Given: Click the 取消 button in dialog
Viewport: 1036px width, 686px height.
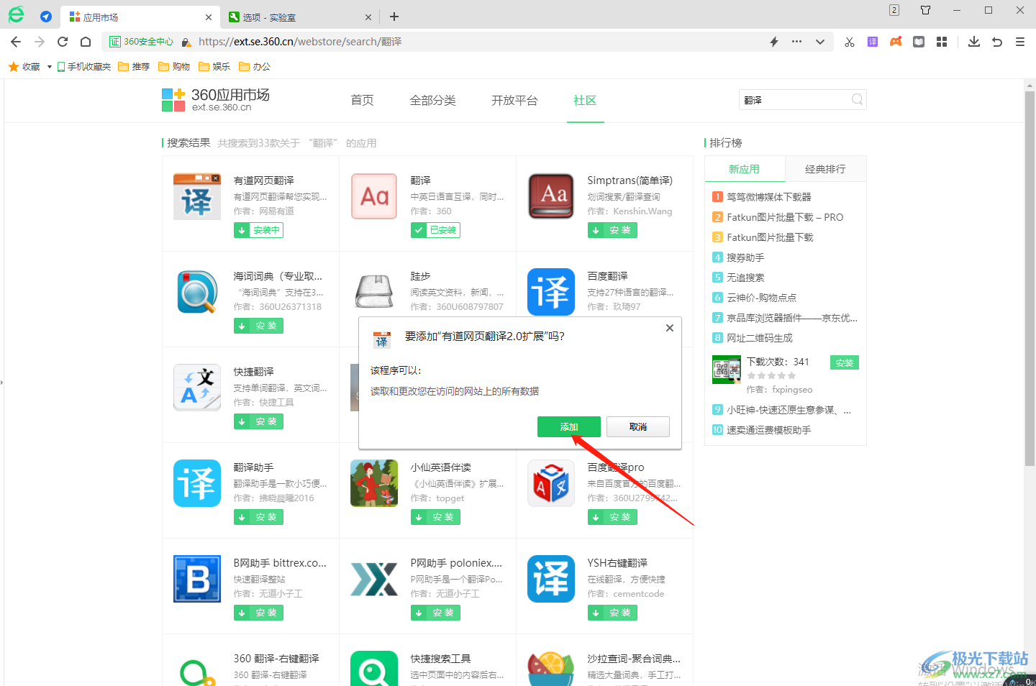Looking at the screenshot, I should click(638, 426).
